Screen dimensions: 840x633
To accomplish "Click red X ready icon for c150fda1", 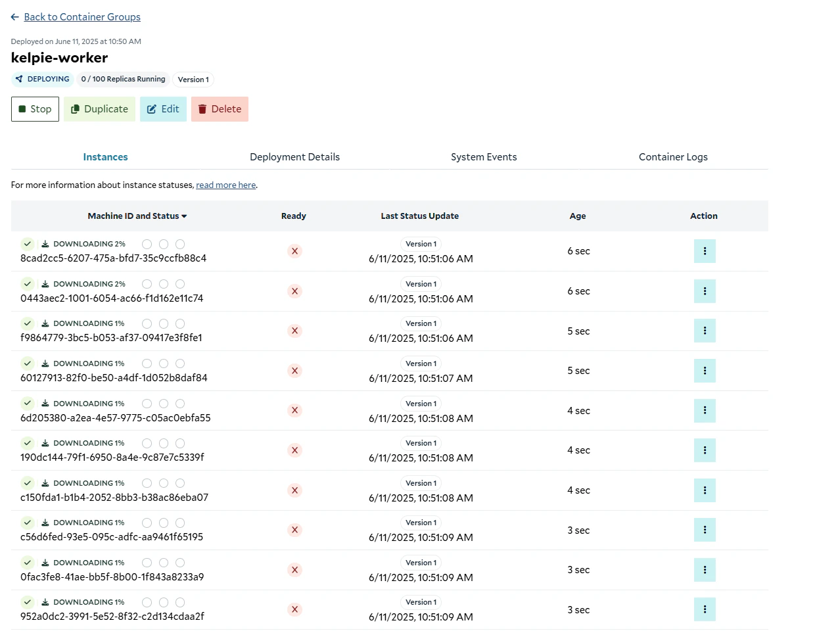I will coord(294,490).
